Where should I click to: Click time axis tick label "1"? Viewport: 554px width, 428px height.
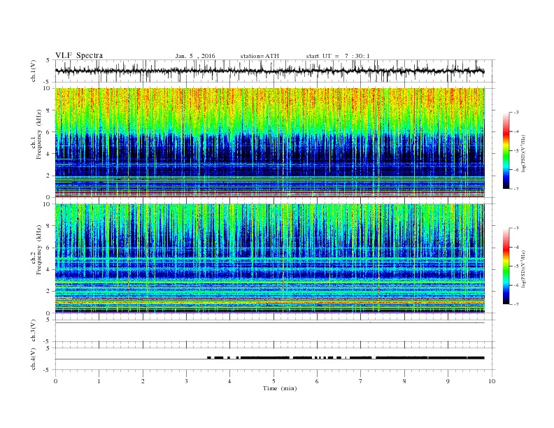99,381
